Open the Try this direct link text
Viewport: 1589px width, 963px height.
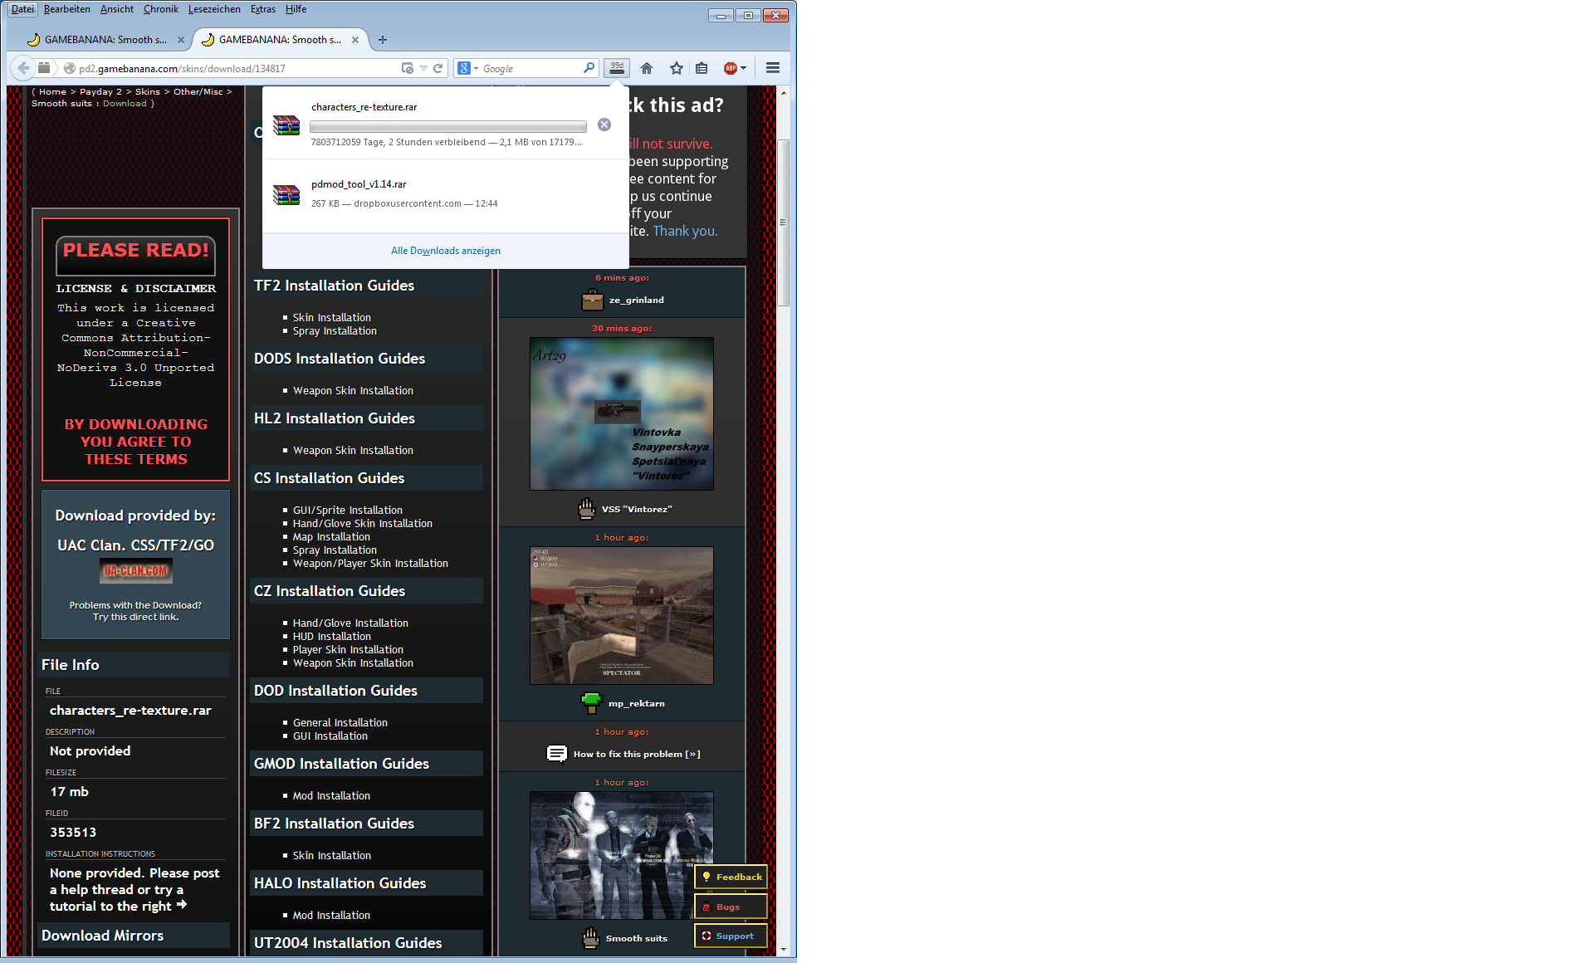point(136,617)
